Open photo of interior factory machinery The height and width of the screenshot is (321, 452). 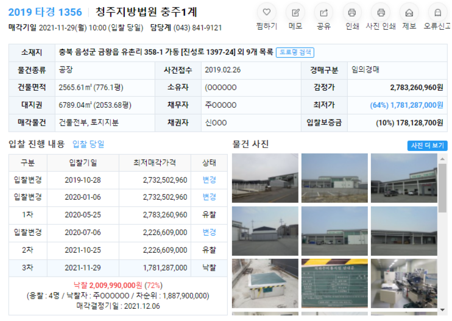[x=404, y=284]
